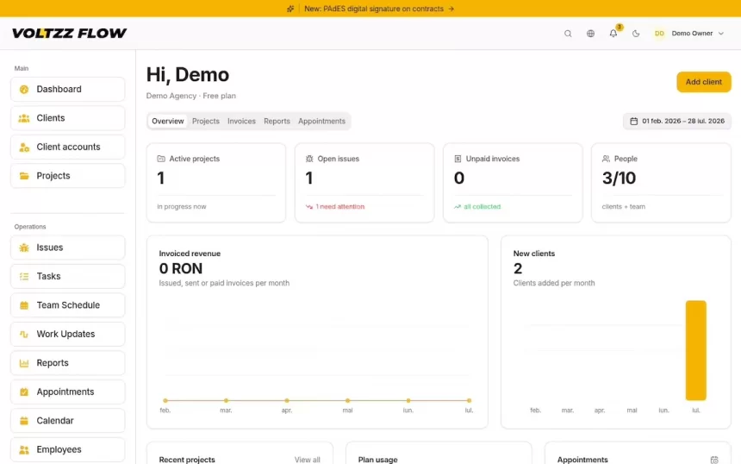Open the language globe icon
This screenshot has width=741, height=464.
click(x=591, y=34)
